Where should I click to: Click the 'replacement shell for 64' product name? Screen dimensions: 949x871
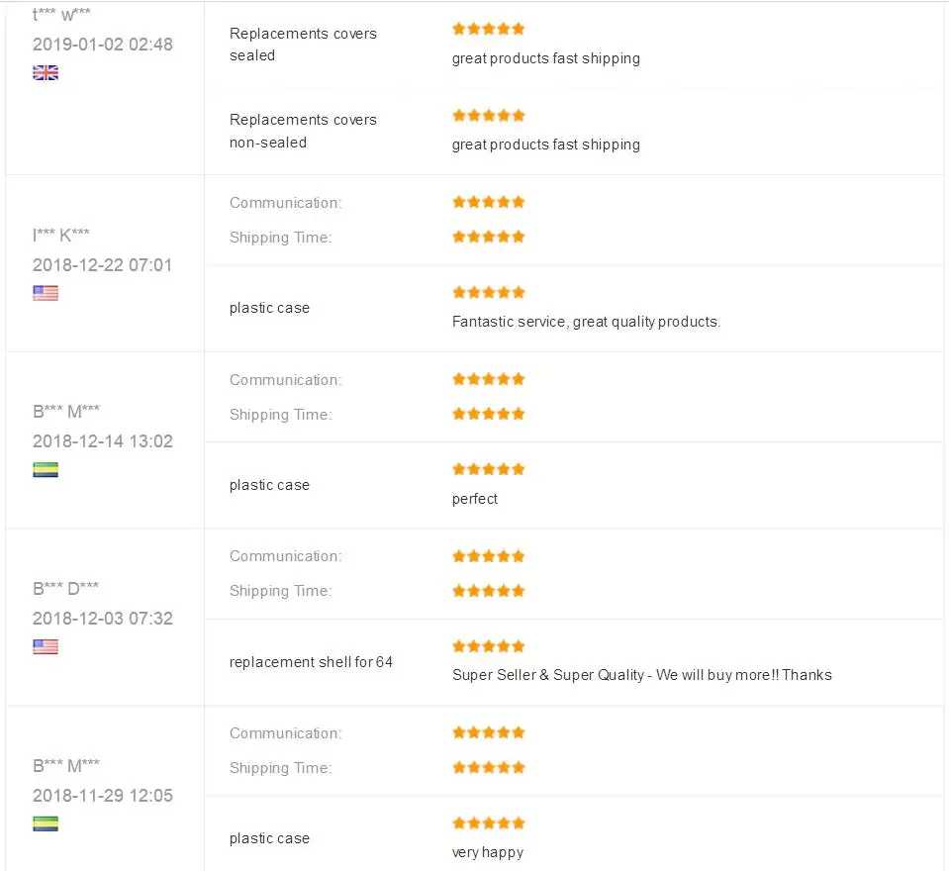point(311,662)
